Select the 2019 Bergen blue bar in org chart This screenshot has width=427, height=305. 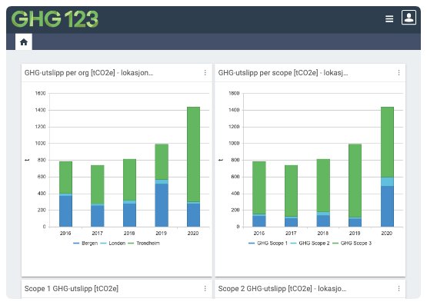tap(162, 205)
